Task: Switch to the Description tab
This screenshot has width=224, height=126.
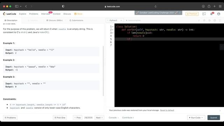Action: coord(11,20)
